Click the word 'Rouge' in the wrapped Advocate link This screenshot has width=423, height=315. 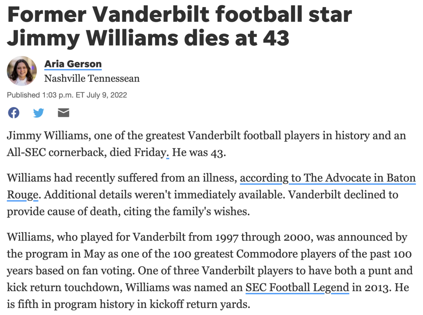pos(22,195)
